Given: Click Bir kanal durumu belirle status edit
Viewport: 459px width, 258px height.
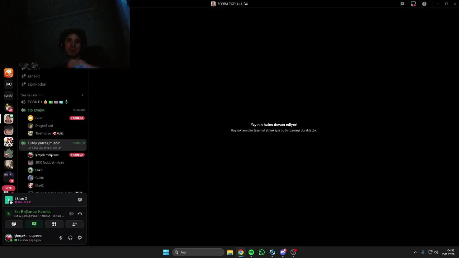Looking at the screenshot, I should coord(44,148).
